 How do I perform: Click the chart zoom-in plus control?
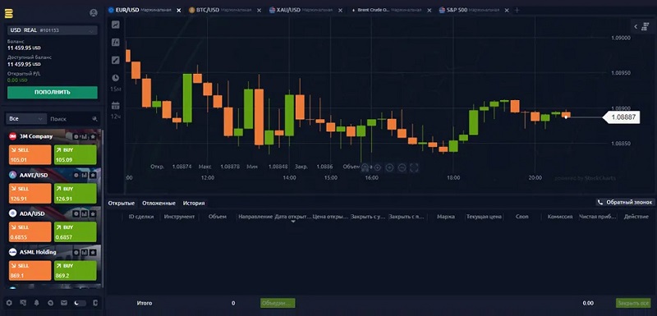coord(389,167)
